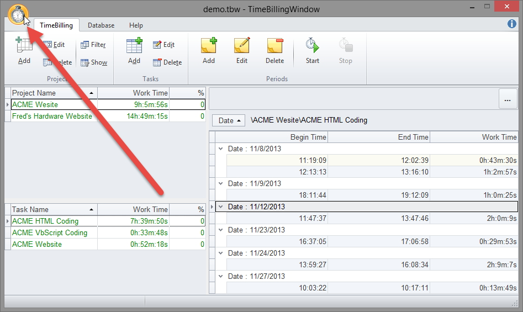Viewport: 523px width, 312px height.
Task: Delete the selected task
Action: coord(167,62)
